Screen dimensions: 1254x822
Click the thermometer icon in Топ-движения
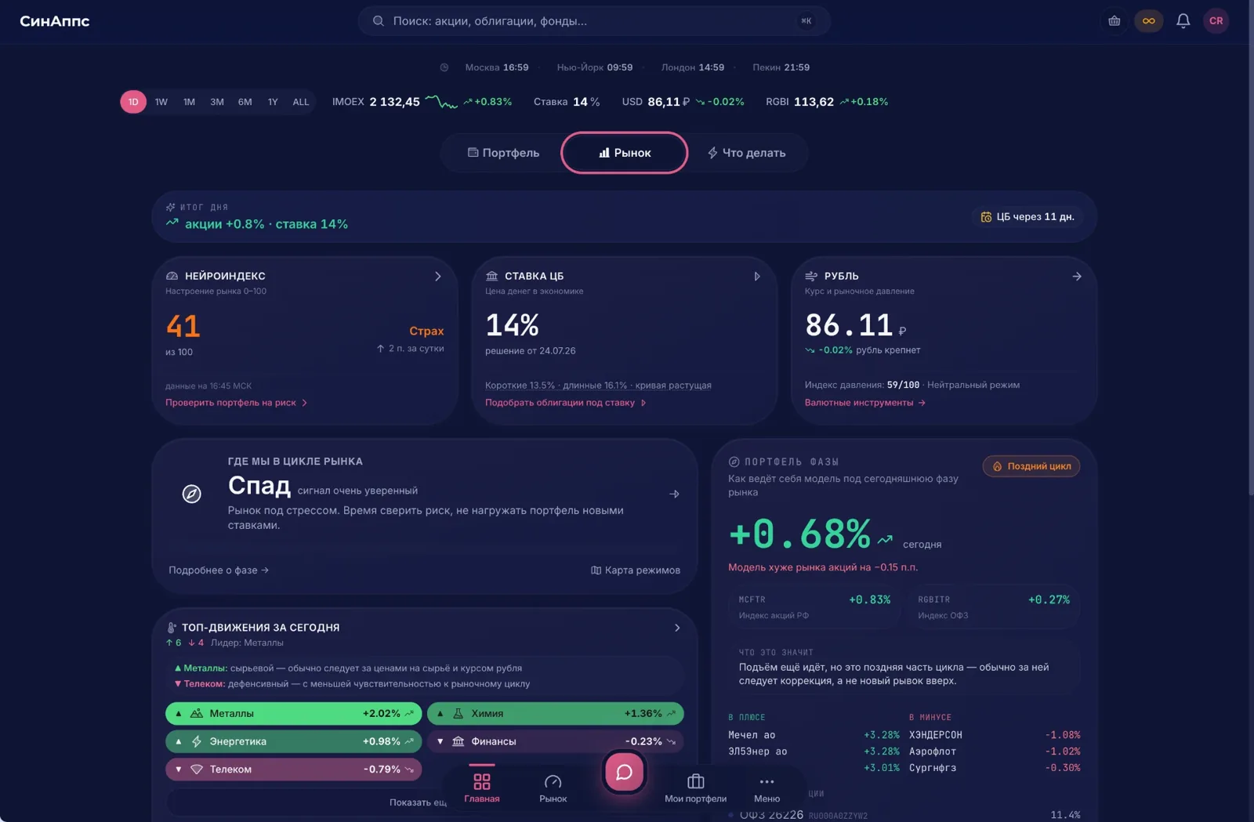(172, 628)
